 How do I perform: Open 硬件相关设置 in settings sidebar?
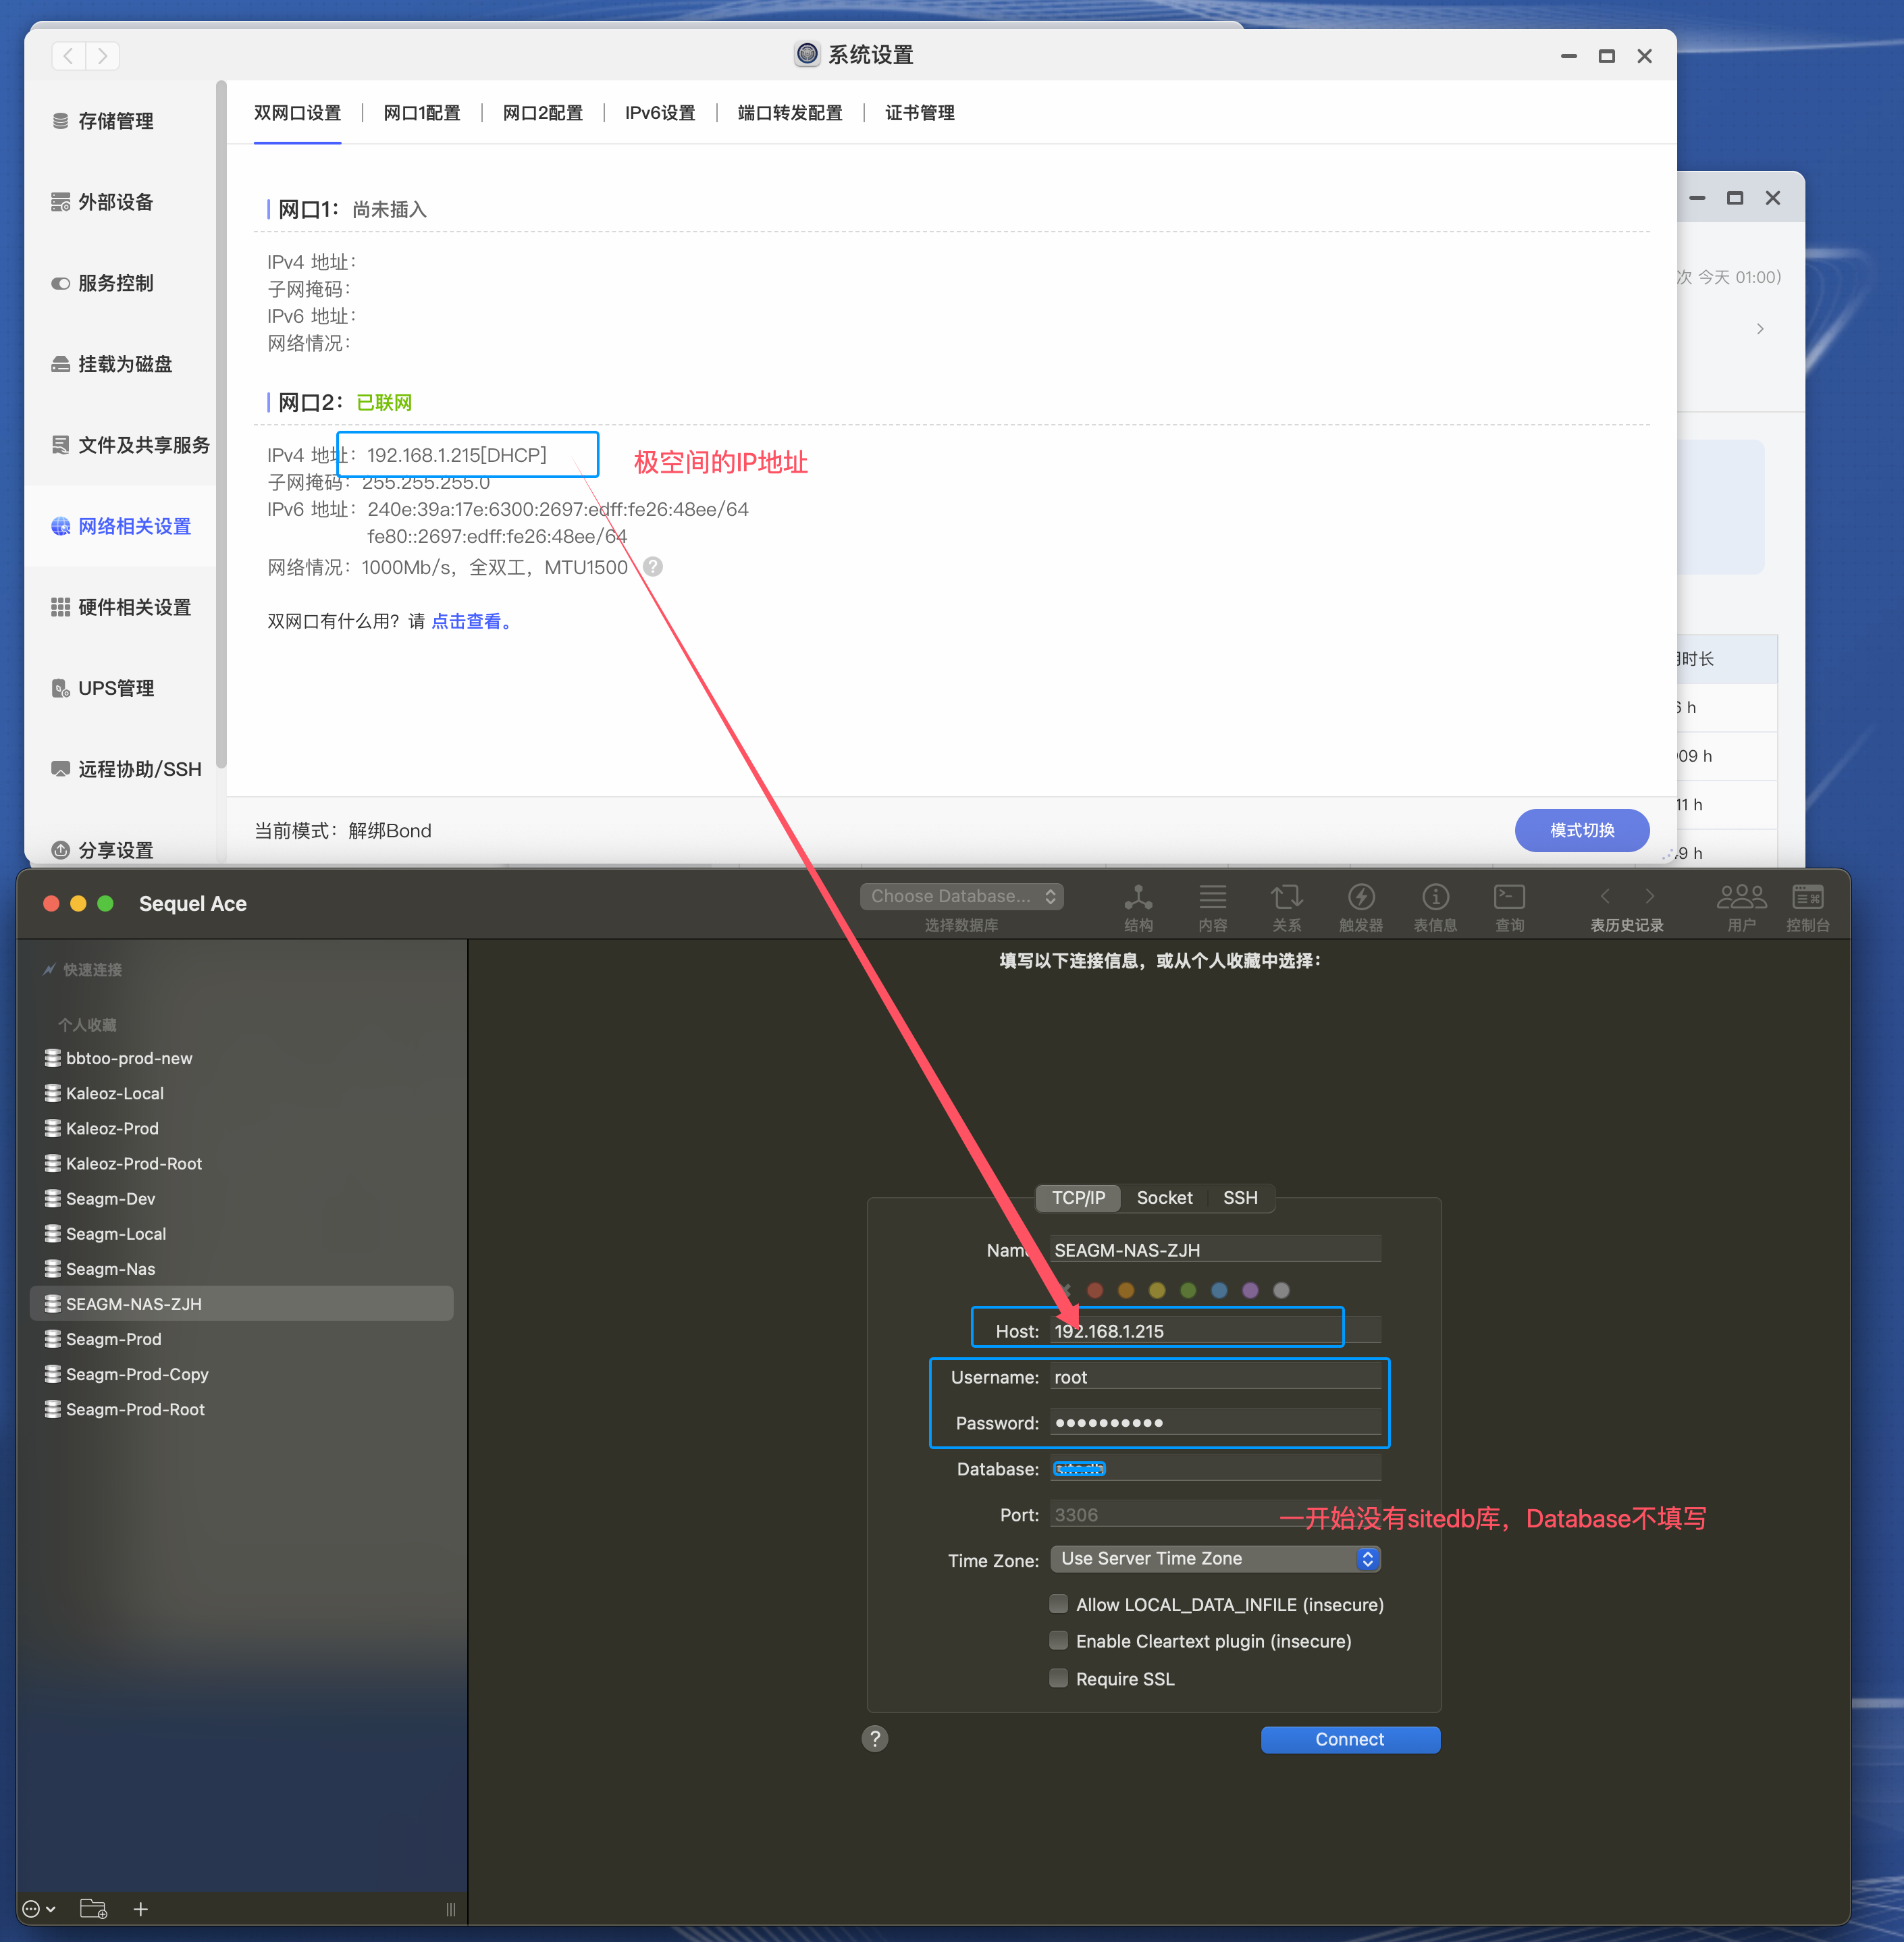click(x=121, y=607)
